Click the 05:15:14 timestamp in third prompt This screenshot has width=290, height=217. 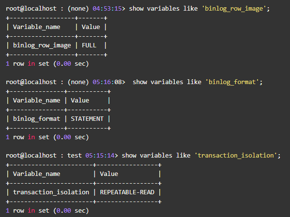tap(100, 156)
